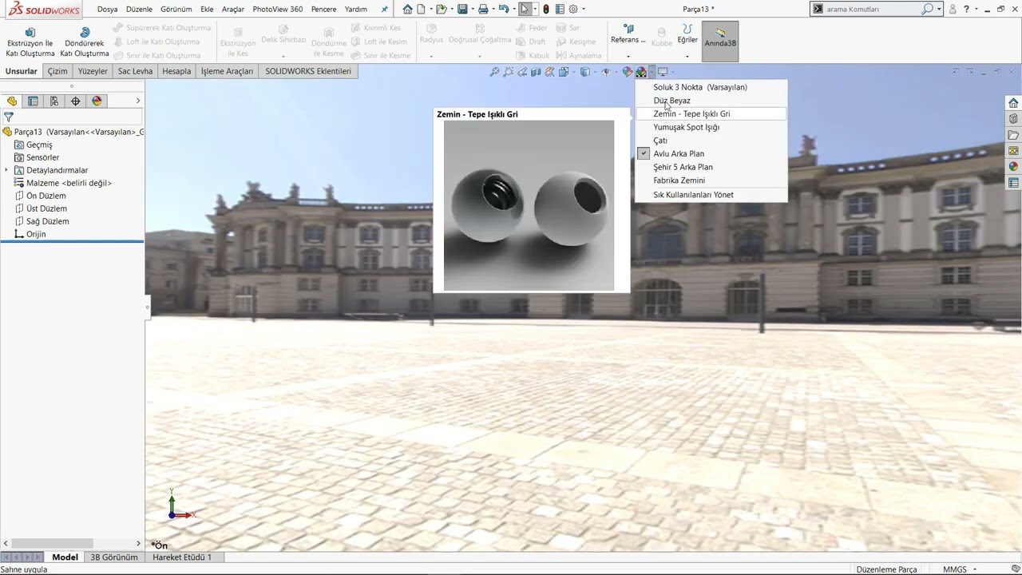Switch to SOLIDWORKS Eklentileri tab
This screenshot has height=575, width=1022.
click(x=308, y=71)
